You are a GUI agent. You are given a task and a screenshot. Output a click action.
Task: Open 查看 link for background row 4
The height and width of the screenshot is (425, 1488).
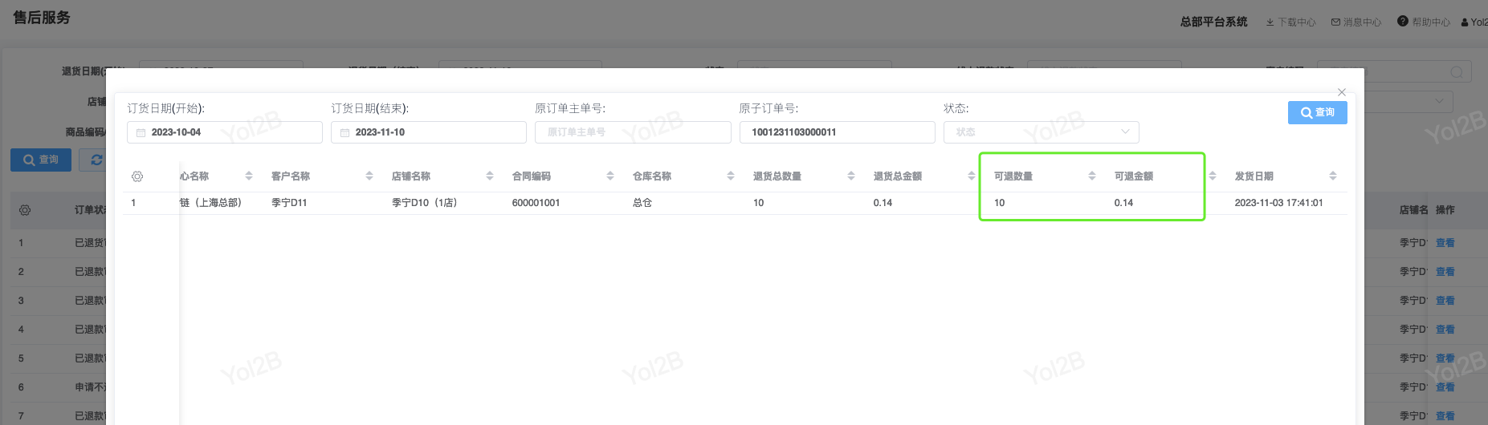1445,330
